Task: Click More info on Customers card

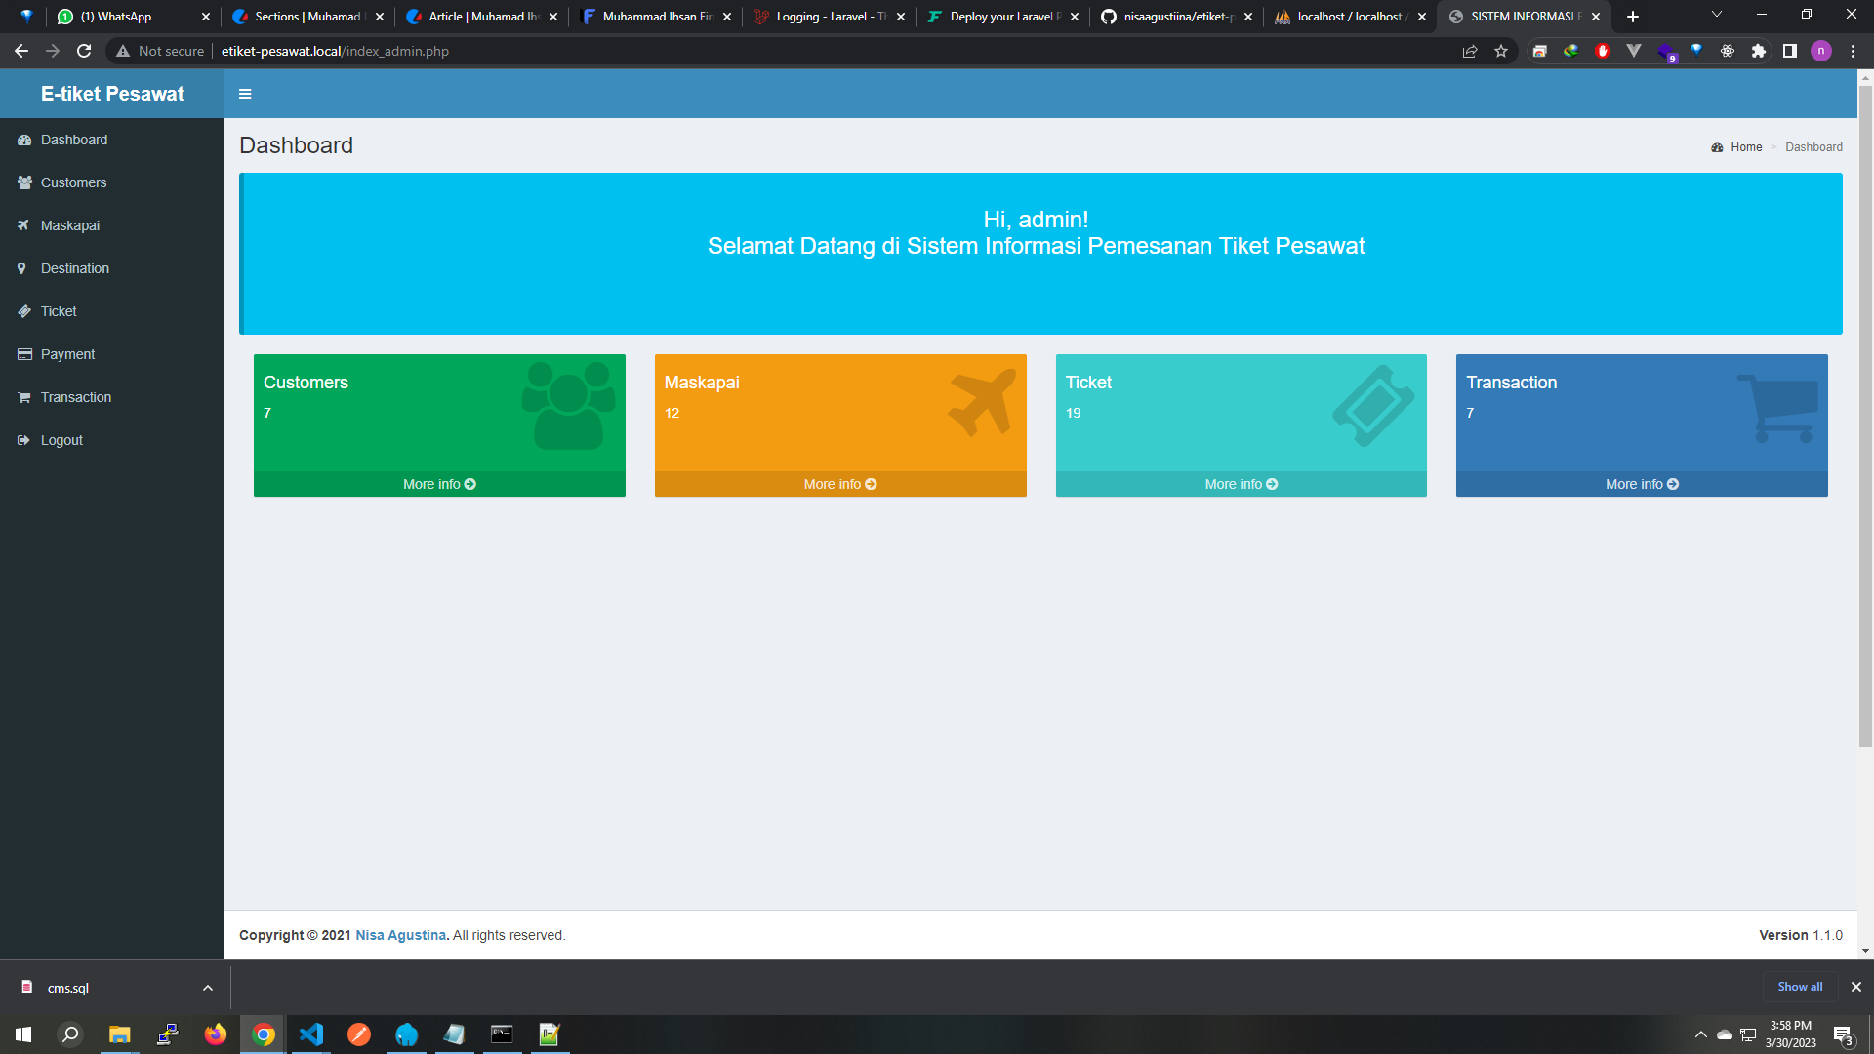Action: [439, 484]
